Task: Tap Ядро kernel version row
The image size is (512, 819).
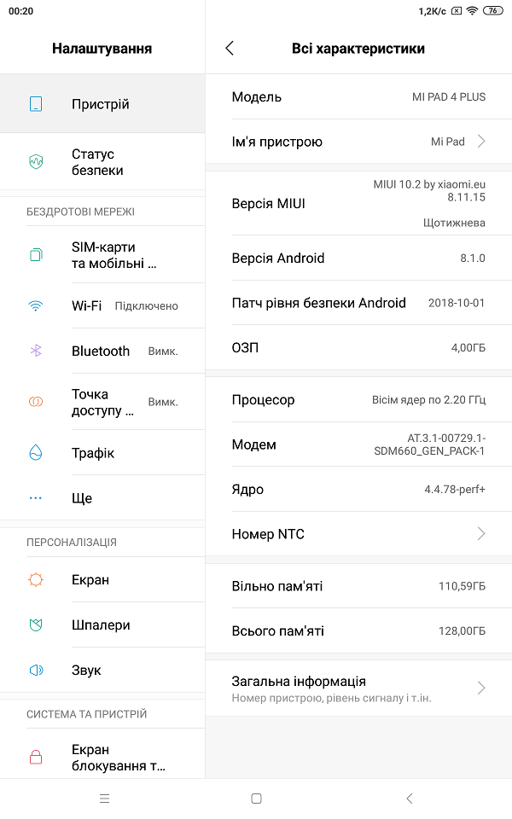Action: point(358,490)
